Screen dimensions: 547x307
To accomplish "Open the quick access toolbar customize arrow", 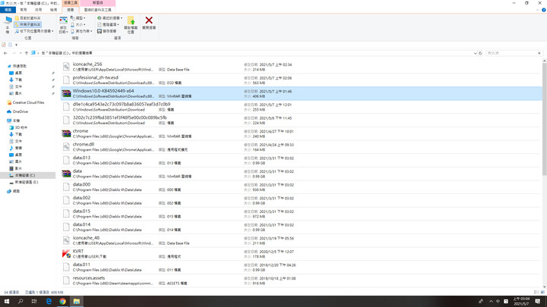I will pyautogui.click(x=16, y=45).
